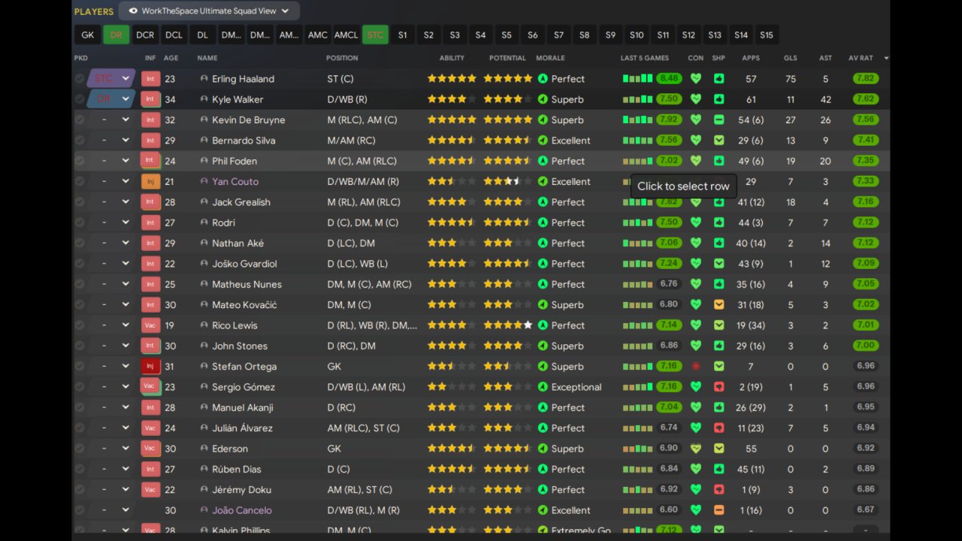
Task: Open Kyle Walker's DR picked-position dropdown
Action: tap(111, 99)
